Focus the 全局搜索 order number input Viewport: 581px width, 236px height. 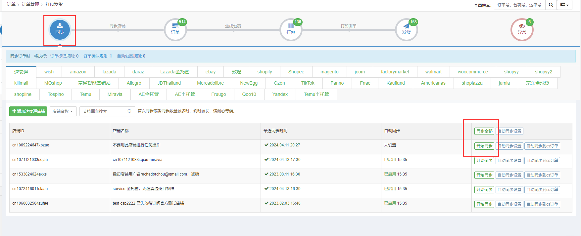point(519,5)
